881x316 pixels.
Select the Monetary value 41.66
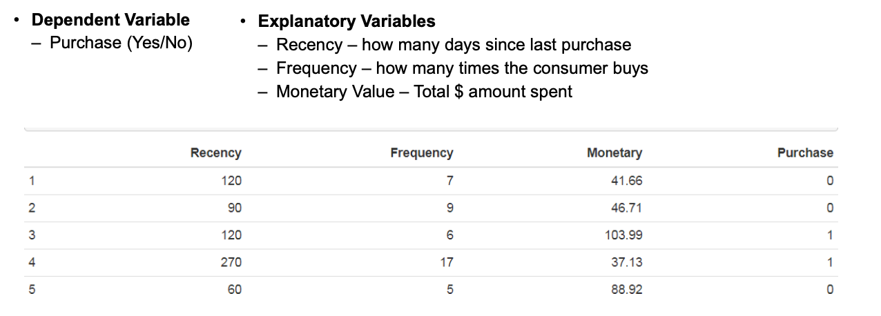point(626,181)
